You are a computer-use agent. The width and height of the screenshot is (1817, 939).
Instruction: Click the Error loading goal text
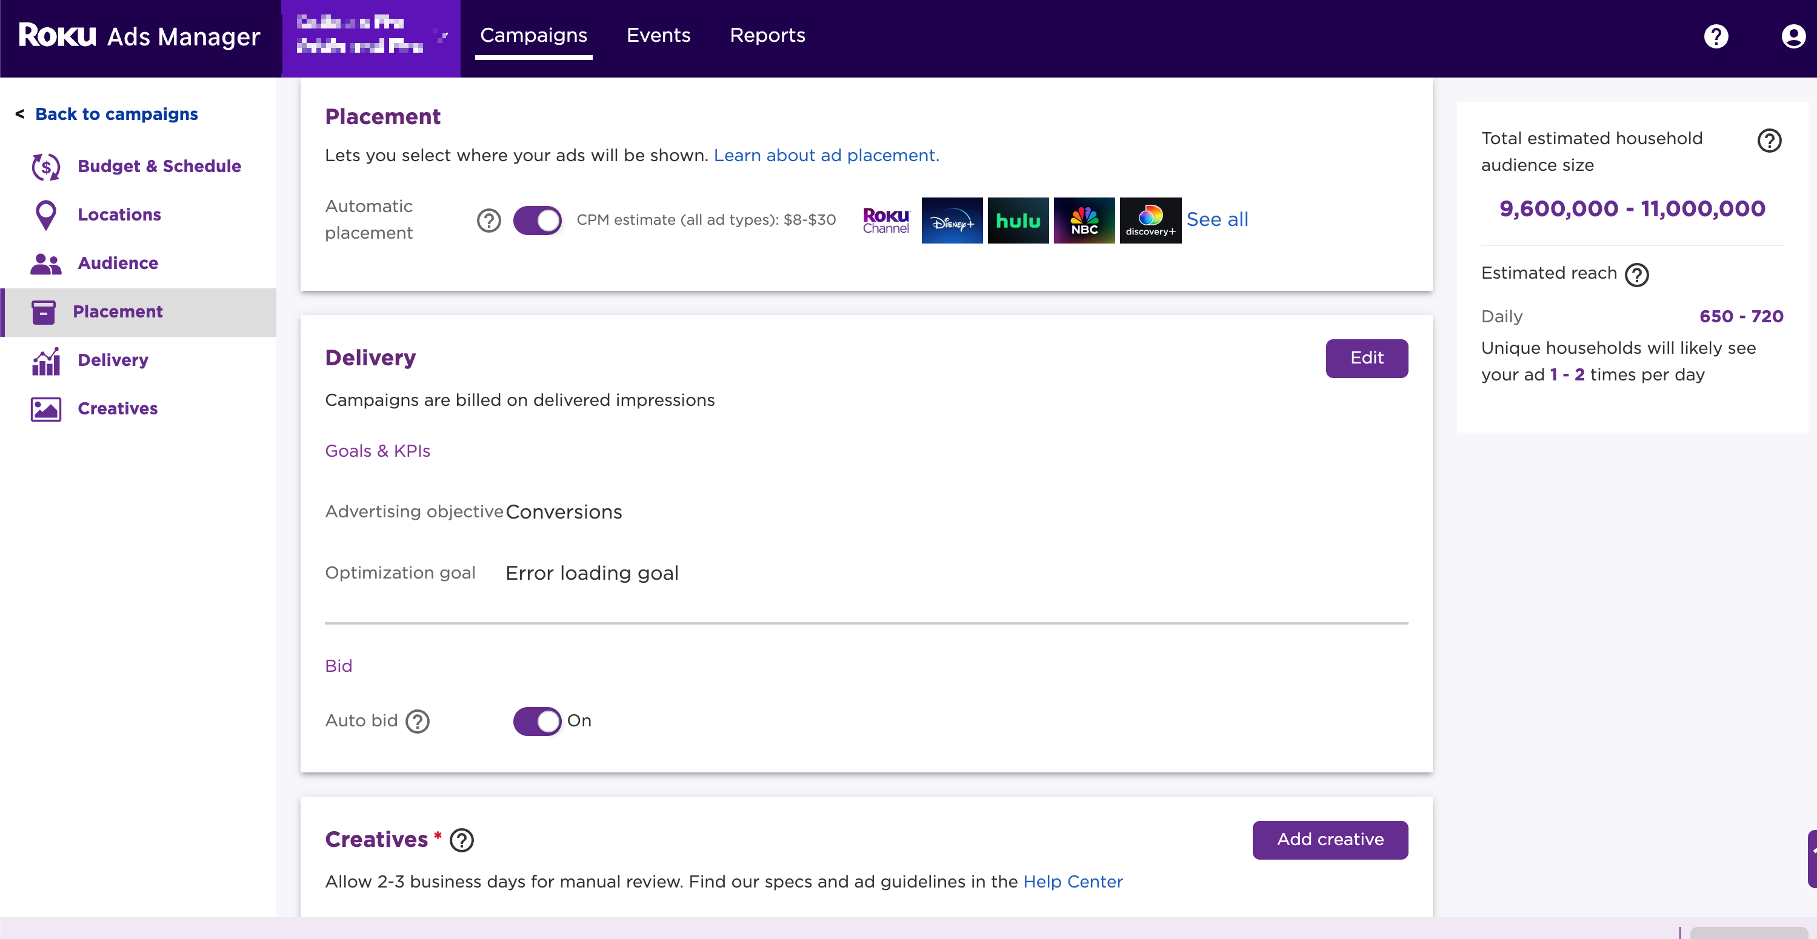pyautogui.click(x=592, y=574)
